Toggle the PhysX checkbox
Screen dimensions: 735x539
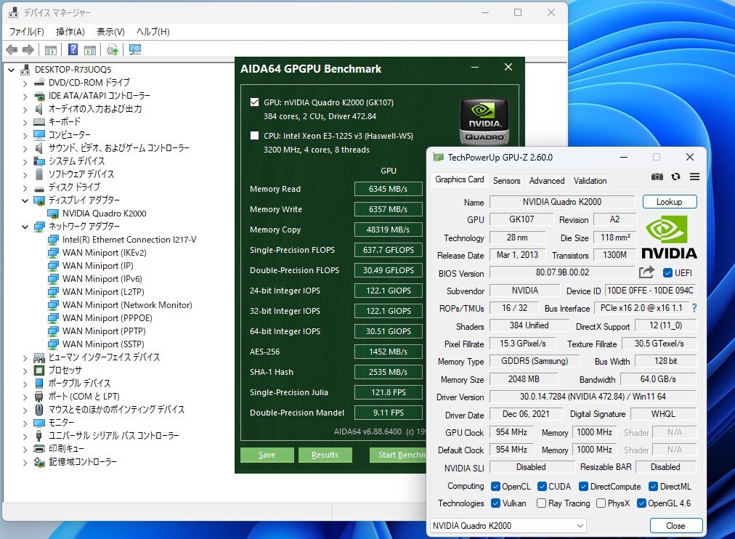point(601,503)
